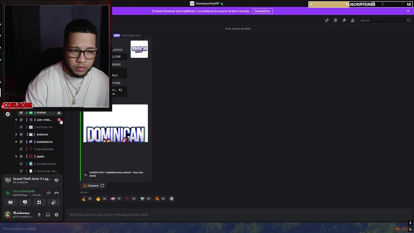Mute the microphone in user panel
Image resolution: width=414 pixels, height=233 pixels.
click(39, 215)
